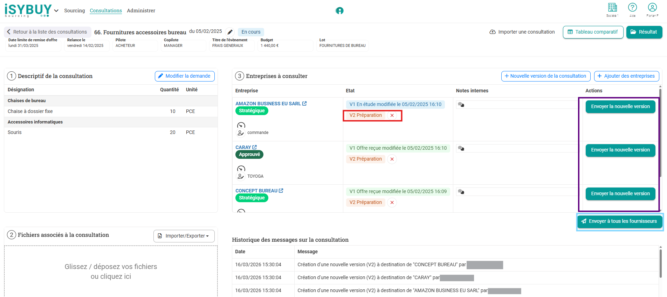Expand the iSYBUY module dropdown arrow
The width and height of the screenshot is (667, 297).
pyautogui.click(x=56, y=10)
